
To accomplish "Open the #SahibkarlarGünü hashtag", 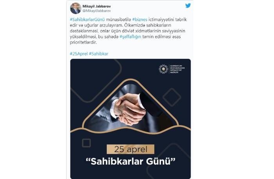I will coord(87,19).
